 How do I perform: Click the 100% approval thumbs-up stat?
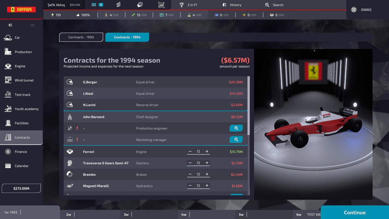pos(83,15)
